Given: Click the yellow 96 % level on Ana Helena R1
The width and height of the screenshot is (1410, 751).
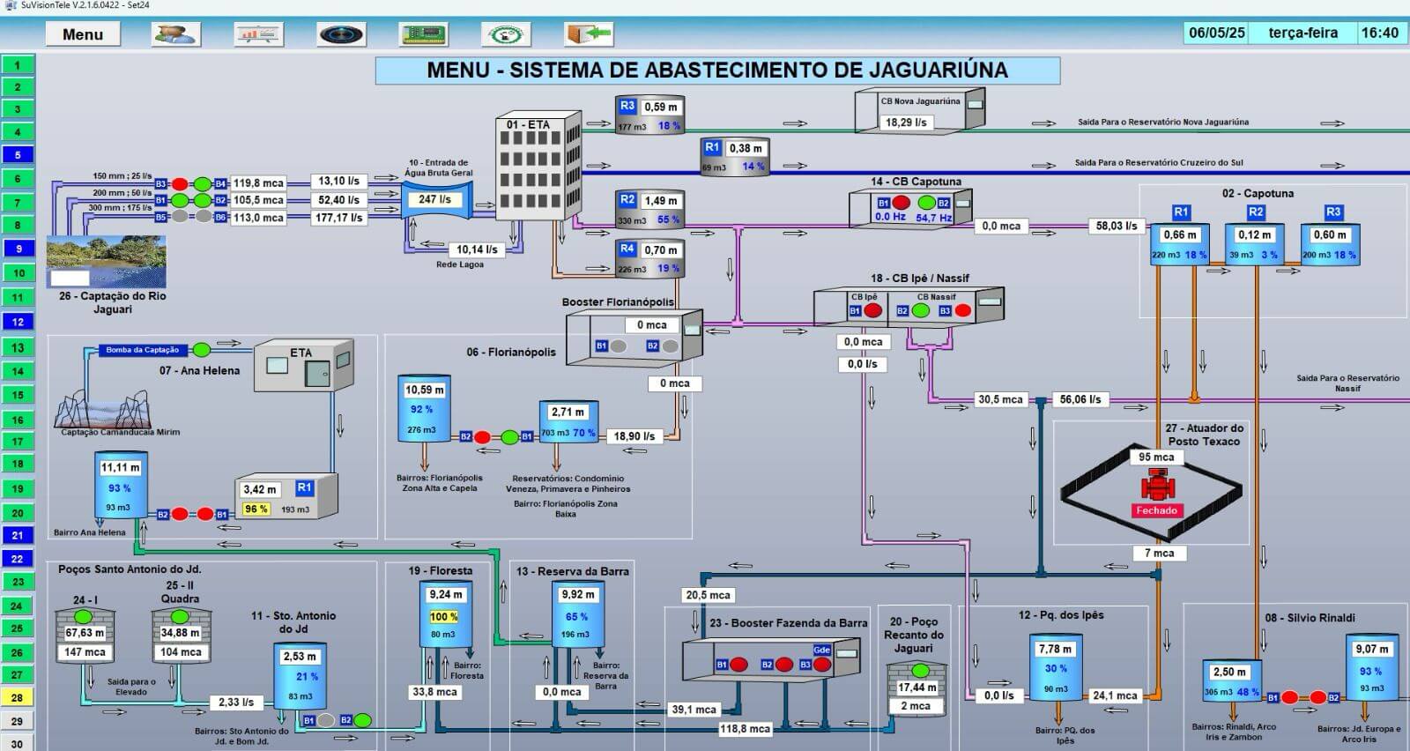Looking at the screenshot, I should (x=256, y=509).
